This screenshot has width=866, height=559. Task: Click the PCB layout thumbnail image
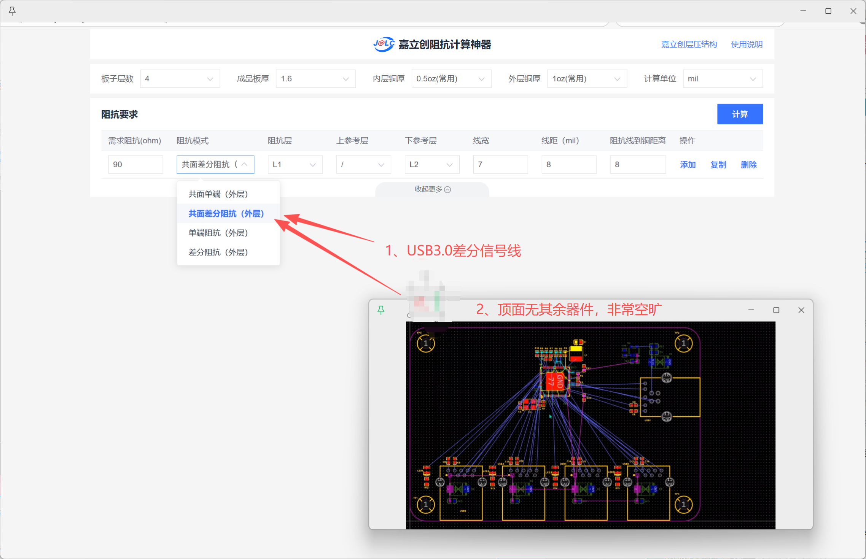pos(590,425)
